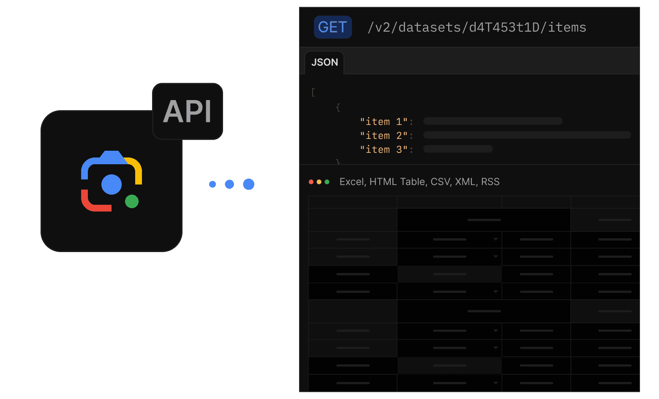Click the "item 2" JSON key

click(x=384, y=136)
